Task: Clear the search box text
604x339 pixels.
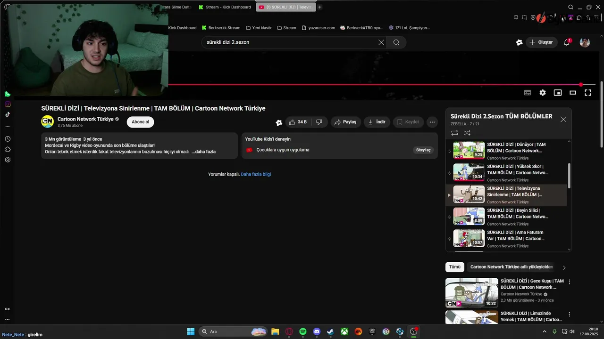Action: coord(381,42)
